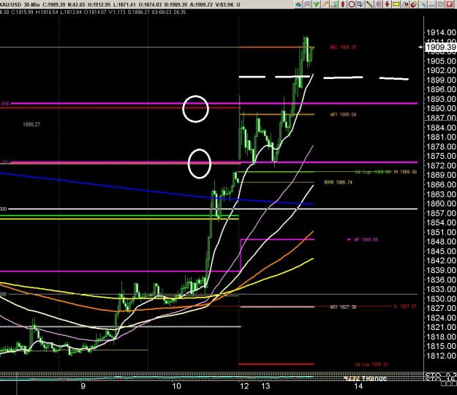
Task: Click the 30-Min interval label
Action: (32, 4)
